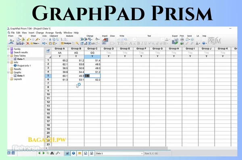
Task: Click the layout section icon in bottom bar
Action: (x=92, y=153)
